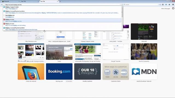Open the Gmail Inbox thumbnail tile
Screen dimensions: 175x98
(x=59, y=35)
